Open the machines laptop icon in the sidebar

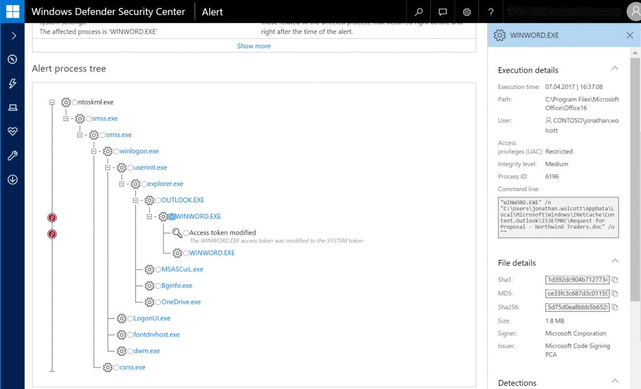coord(12,108)
